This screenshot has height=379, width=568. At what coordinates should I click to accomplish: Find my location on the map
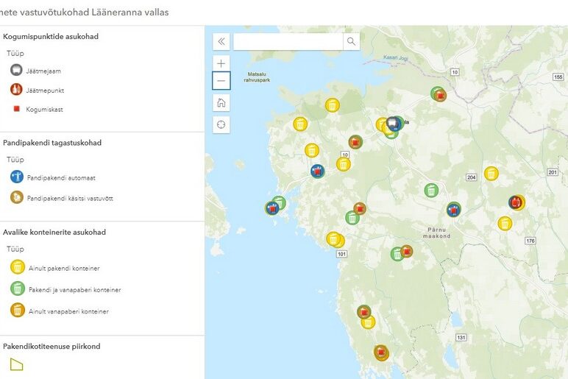point(221,124)
